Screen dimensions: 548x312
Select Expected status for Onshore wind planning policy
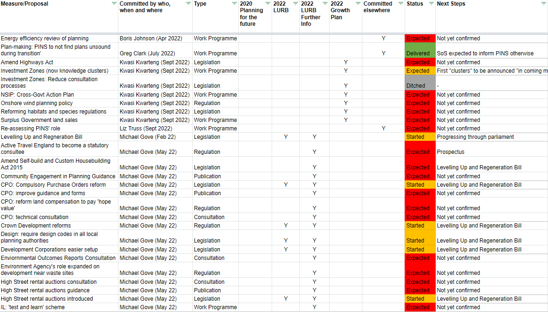420,103
